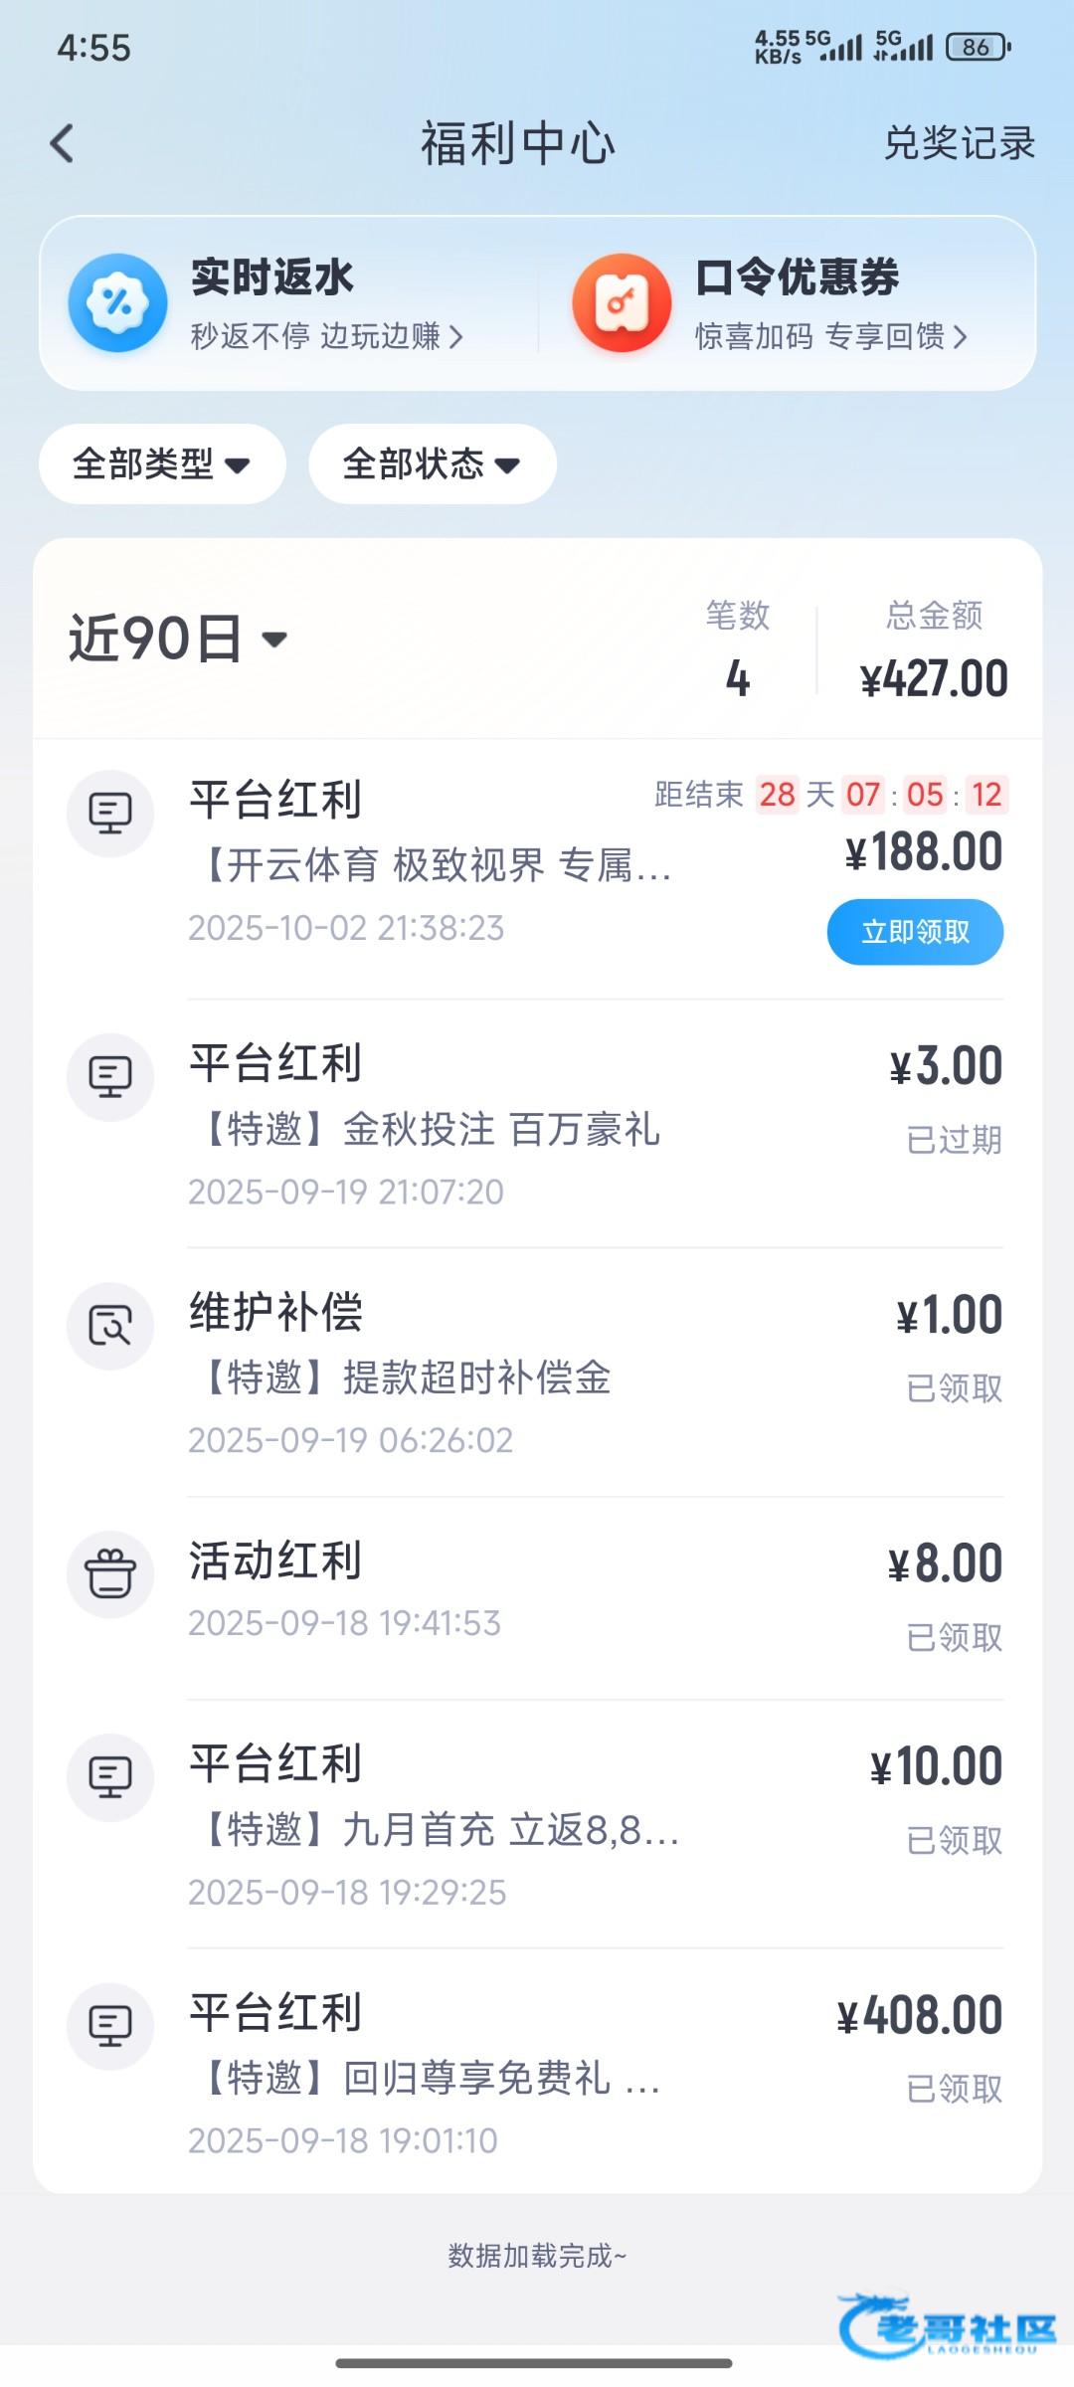
Task: Open 实时返水 rebate section
Action: pos(272,277)
